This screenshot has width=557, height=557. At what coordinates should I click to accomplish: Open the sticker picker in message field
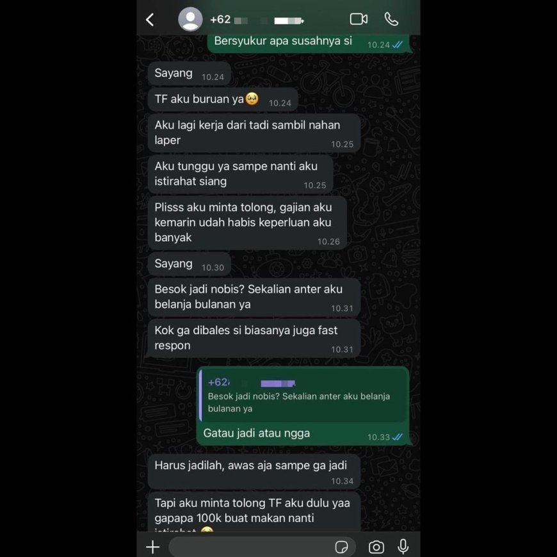coord(341,547)
